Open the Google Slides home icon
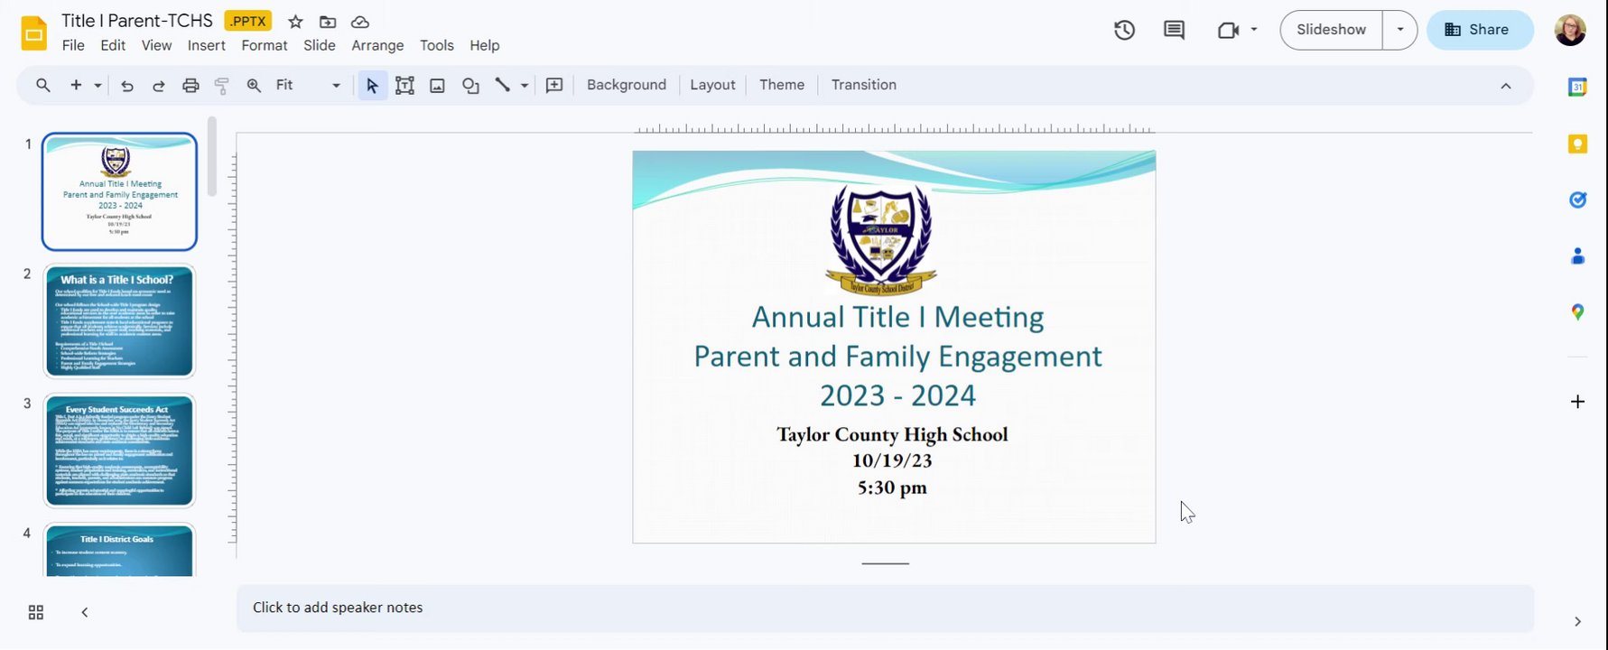 pyautogui.click(x=33, y=34)
